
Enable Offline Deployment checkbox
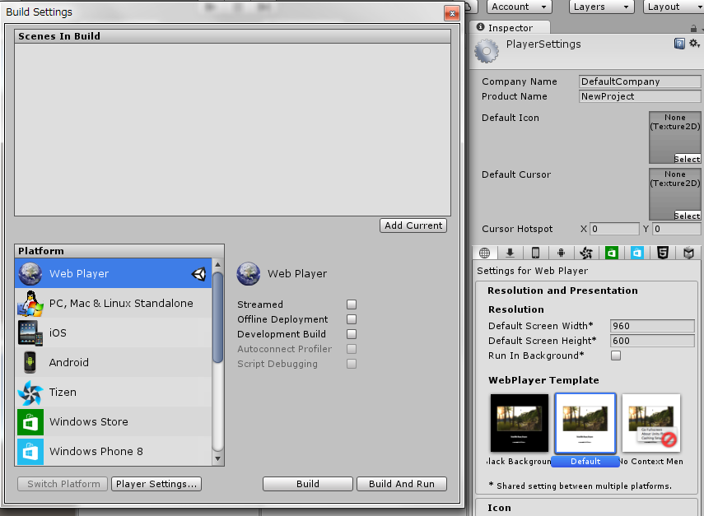352,319
